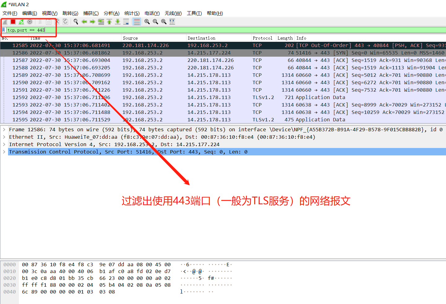Stop the capture with the red square
The height and width of the screenshot is (304, 446).
pyautogui.click(x=13, y=22)
